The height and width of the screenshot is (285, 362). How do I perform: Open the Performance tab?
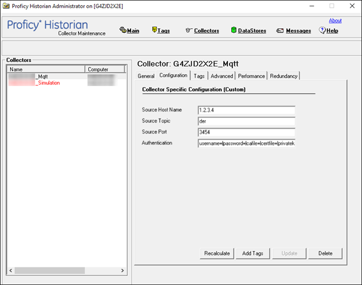pyautogui.click(x=251, y=76)
